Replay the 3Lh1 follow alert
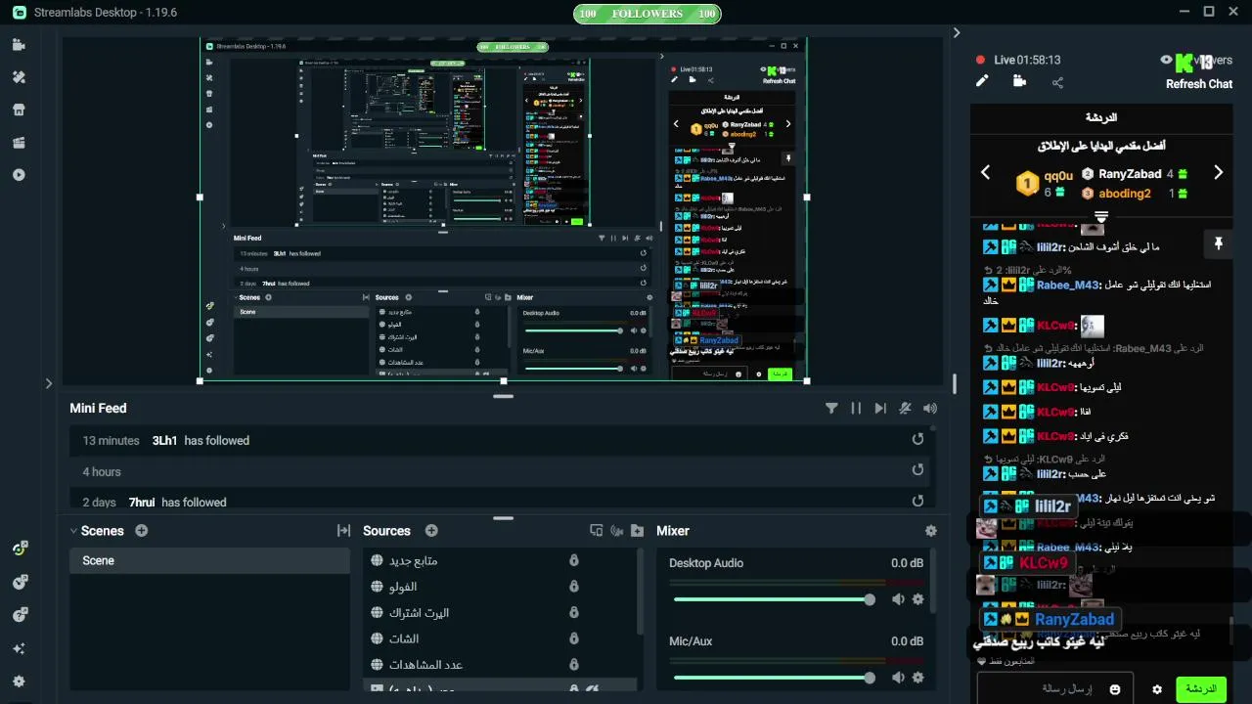 917,439
